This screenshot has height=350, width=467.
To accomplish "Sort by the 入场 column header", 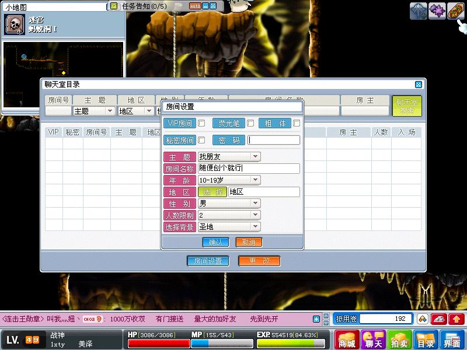I will (x=406, y=132).
